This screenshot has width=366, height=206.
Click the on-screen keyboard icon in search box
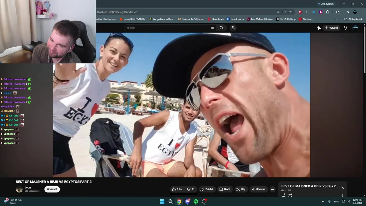click(212, 28)
